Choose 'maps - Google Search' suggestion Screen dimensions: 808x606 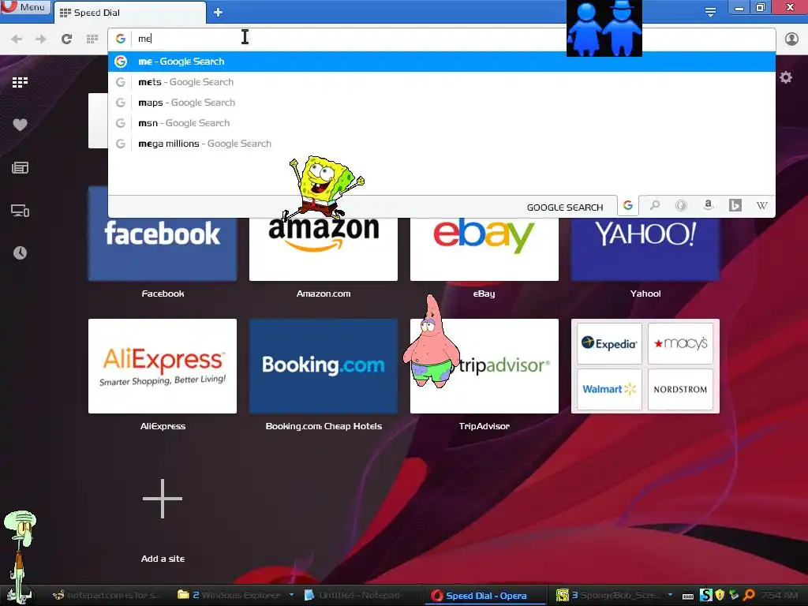pos(442,103)
